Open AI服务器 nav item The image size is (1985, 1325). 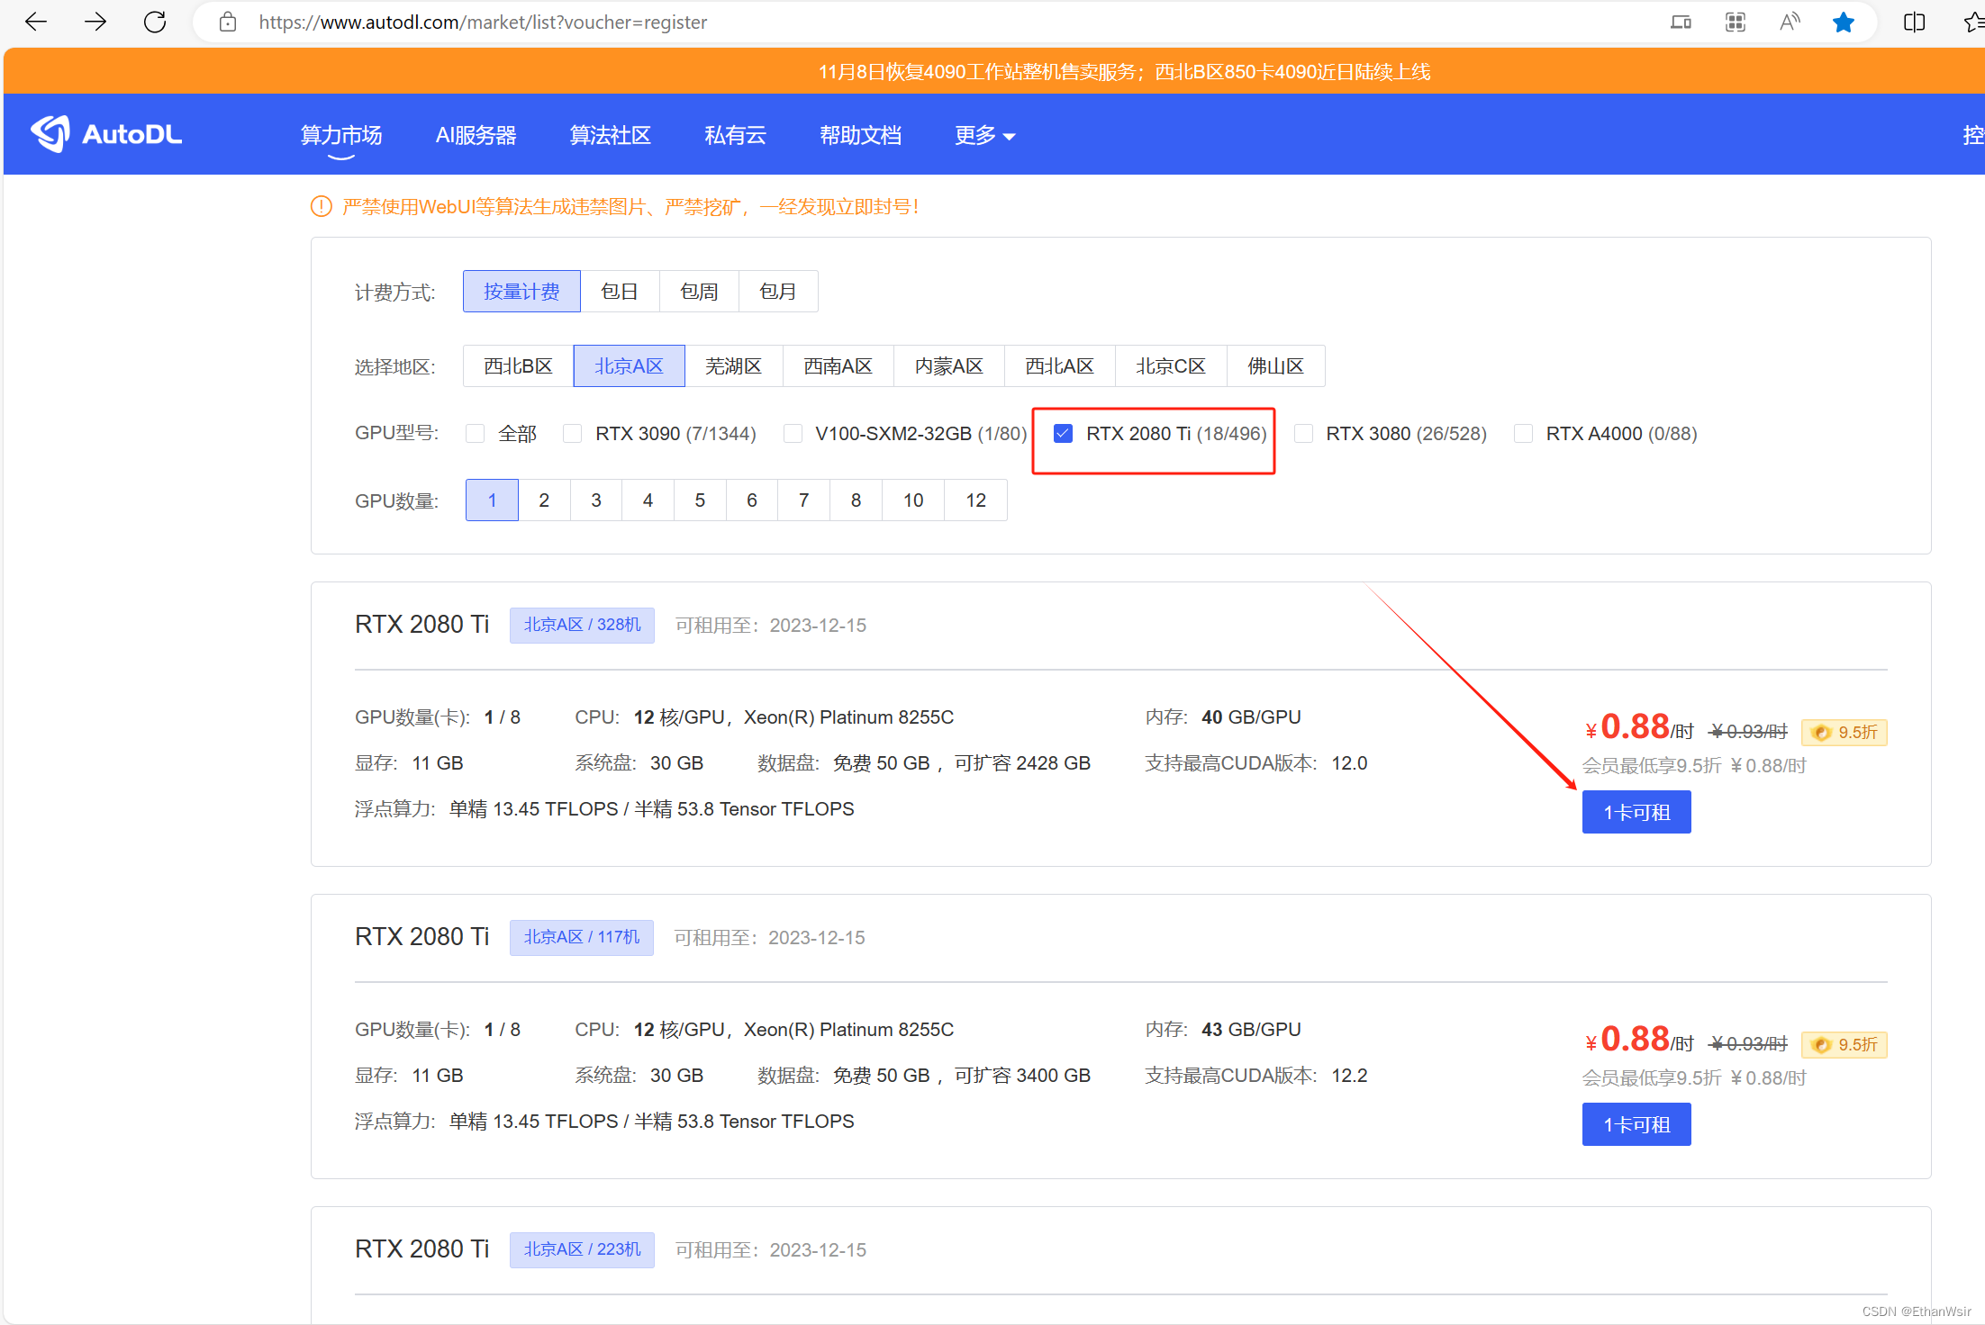coord(476,135)
